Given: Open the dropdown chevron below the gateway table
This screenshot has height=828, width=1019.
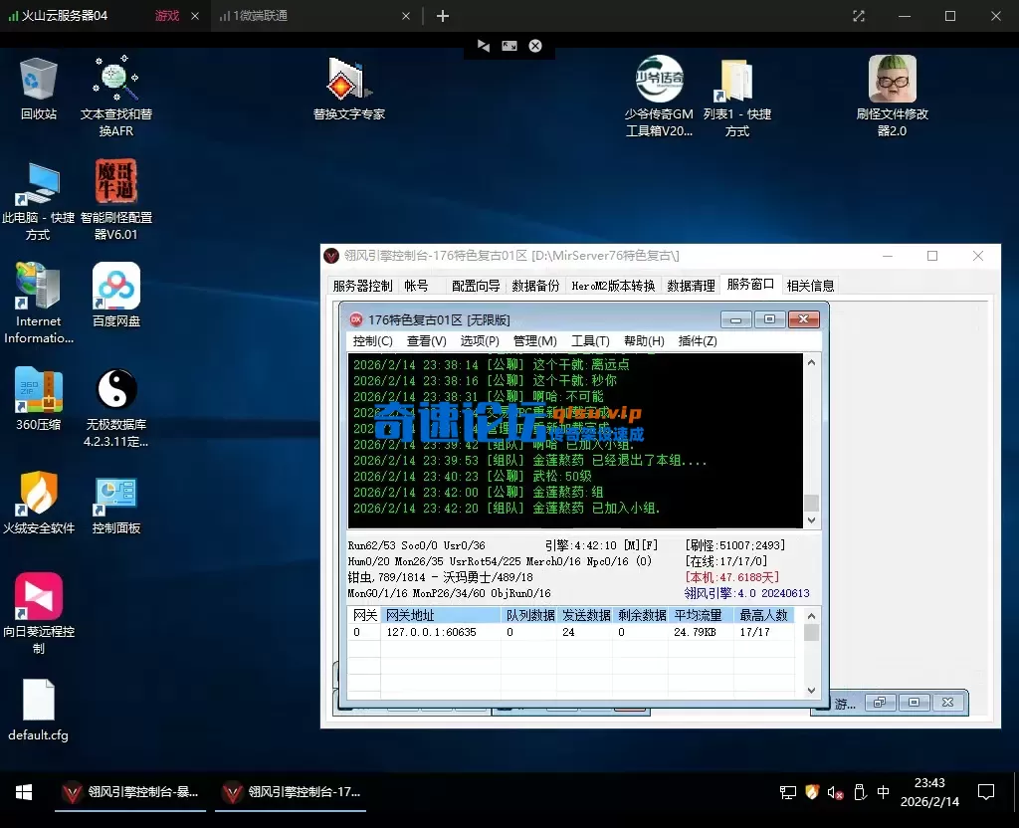Looking at the screenshot, I should 810,689.
